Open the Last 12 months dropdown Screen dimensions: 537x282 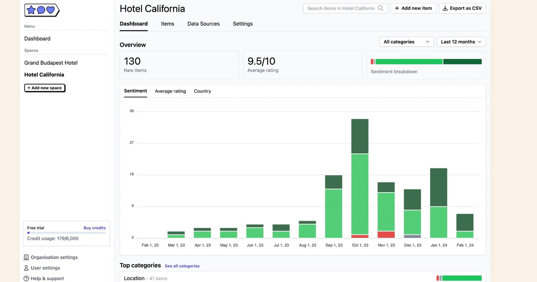tap(461, 42)
